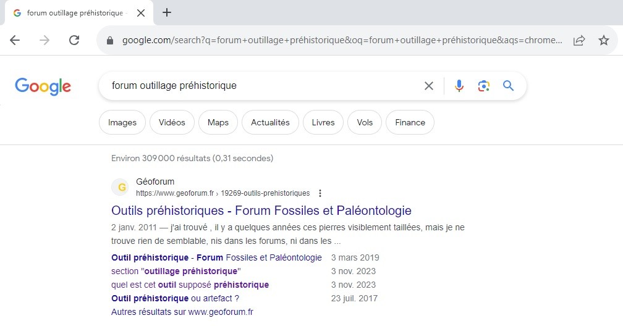Open the Maps filter

point(218,122)
